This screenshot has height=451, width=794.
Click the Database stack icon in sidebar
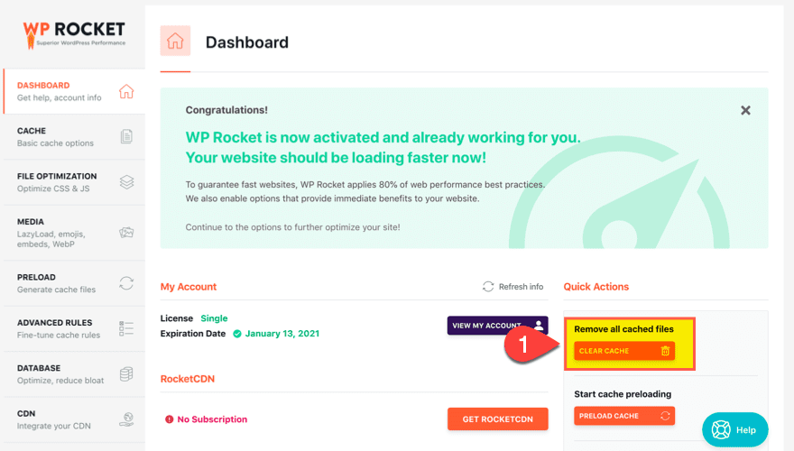126,374
